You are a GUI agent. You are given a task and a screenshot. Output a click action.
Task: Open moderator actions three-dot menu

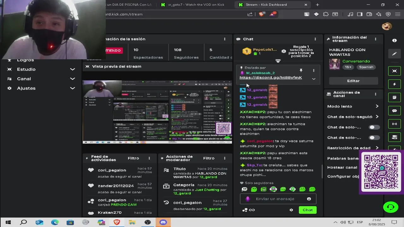(x=225, y=158)
